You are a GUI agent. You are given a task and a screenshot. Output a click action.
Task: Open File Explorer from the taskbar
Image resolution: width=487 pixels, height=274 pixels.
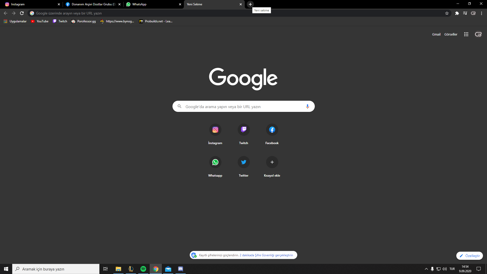118,269
